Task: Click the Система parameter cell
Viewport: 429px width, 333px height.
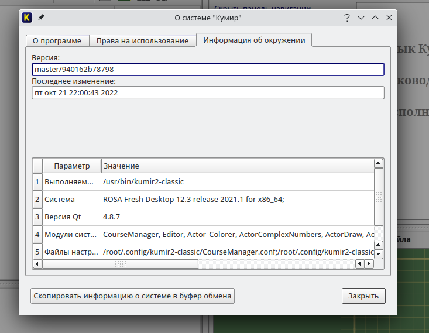Action: pyautogui.click(x=71, y=200)
